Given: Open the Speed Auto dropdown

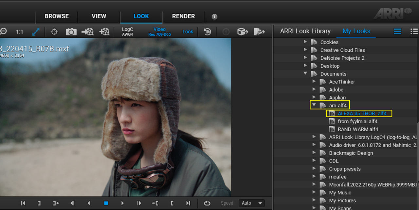Looking at the screenshot, I should (x=251, y=203).
